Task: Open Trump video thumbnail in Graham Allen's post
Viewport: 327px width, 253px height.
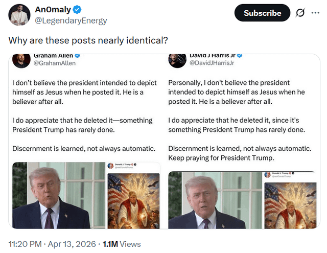Action: tap(58, 195)
